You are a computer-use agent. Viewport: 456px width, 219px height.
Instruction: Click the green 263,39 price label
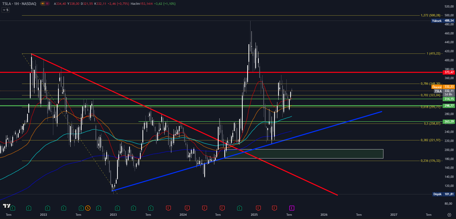[x=449, y=122]
